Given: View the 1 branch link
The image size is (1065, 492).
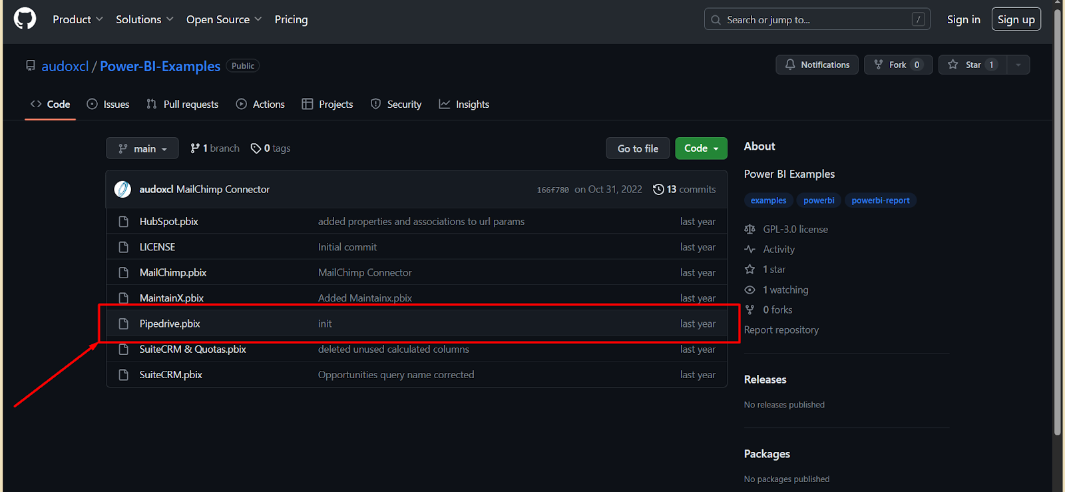Looking at the screenshot, I should pyautogui.click(x=214, y=148).
